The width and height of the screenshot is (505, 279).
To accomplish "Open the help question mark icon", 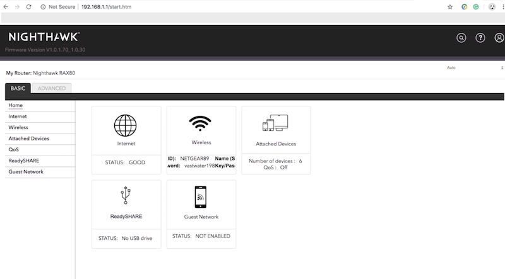I will pyautogui.click(x=480, y=38).
